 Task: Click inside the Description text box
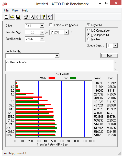click(x=60, y=66)
